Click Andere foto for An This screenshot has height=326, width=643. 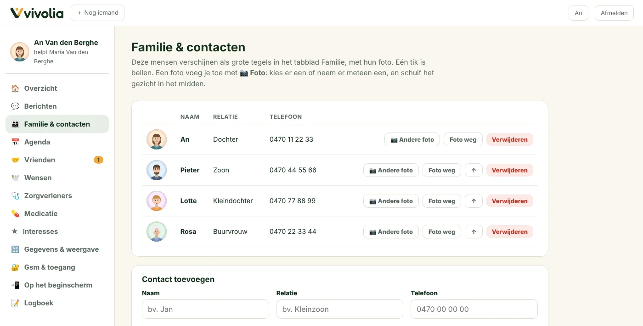coord(412,139)
